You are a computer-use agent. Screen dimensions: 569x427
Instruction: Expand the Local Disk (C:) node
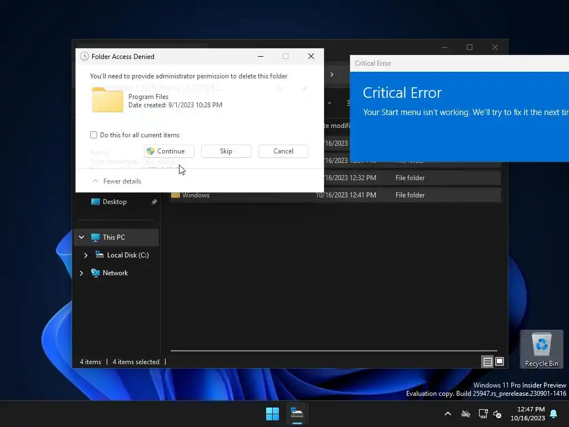pos(86,255)
